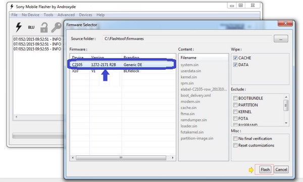Click the firmware list scroll right arrow
This screenshot has height=182, width=303.
pos(173,158)
